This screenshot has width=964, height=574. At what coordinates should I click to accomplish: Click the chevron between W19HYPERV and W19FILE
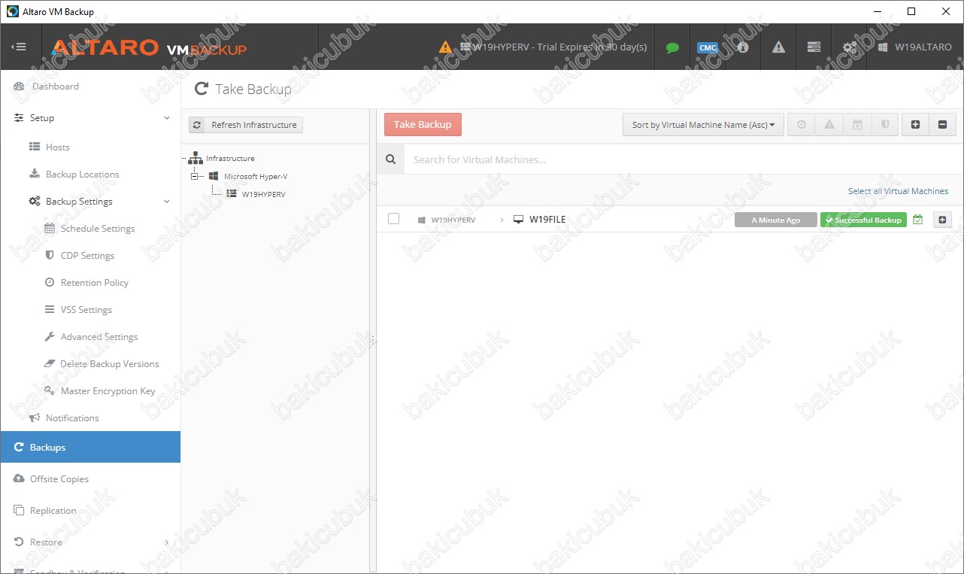point(502,220)
